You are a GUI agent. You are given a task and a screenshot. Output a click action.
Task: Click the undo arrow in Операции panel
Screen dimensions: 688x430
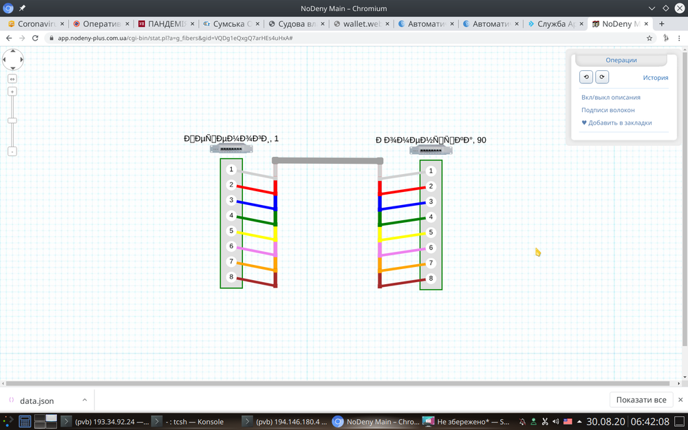tap(585, 77)
